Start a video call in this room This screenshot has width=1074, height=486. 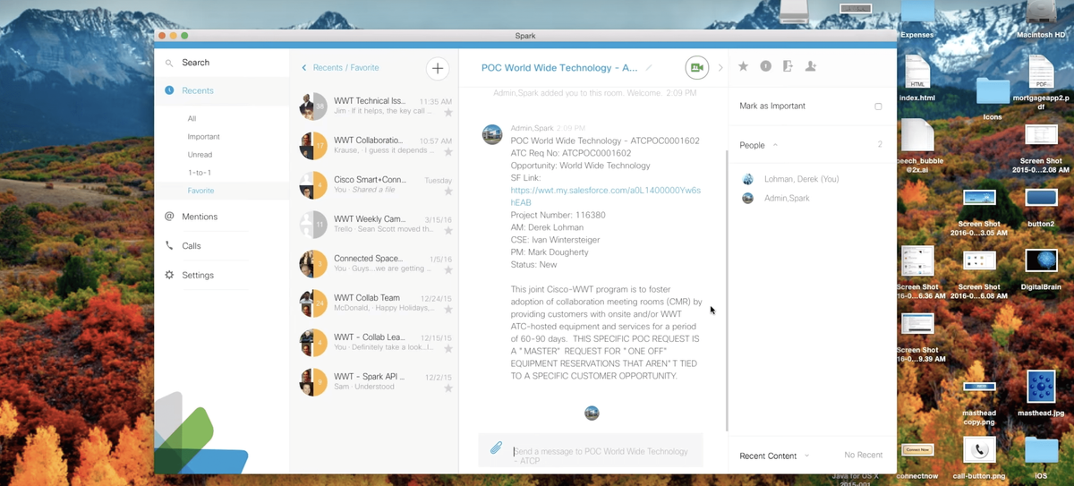pyautogui.click(x=696, y=68)
